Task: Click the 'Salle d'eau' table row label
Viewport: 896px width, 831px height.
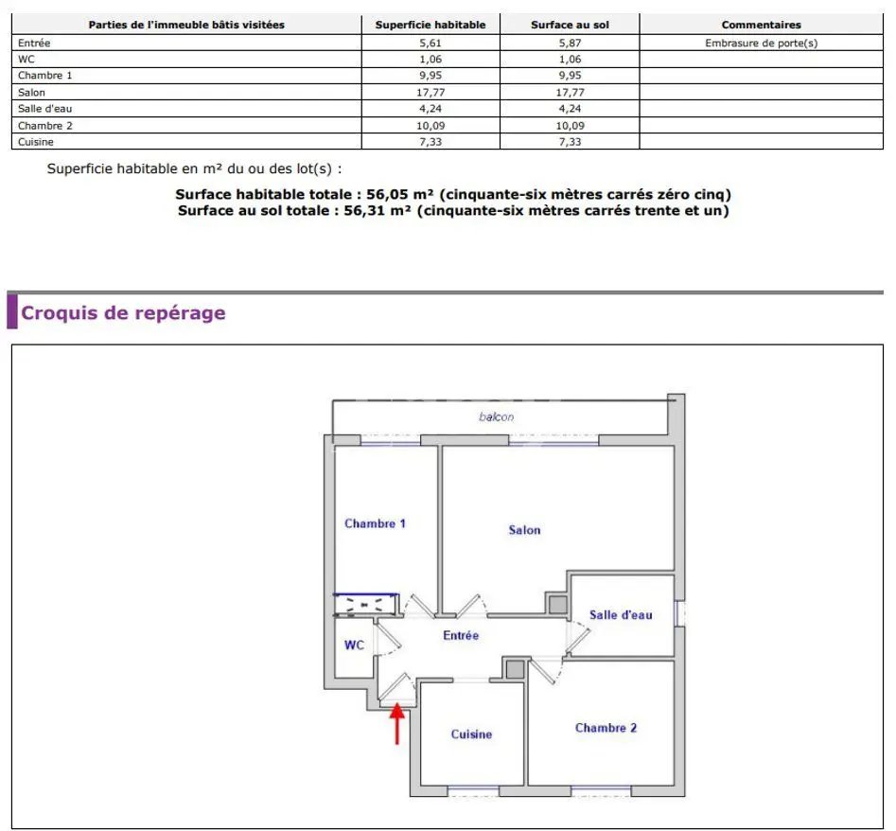Action: pos(45,109)
